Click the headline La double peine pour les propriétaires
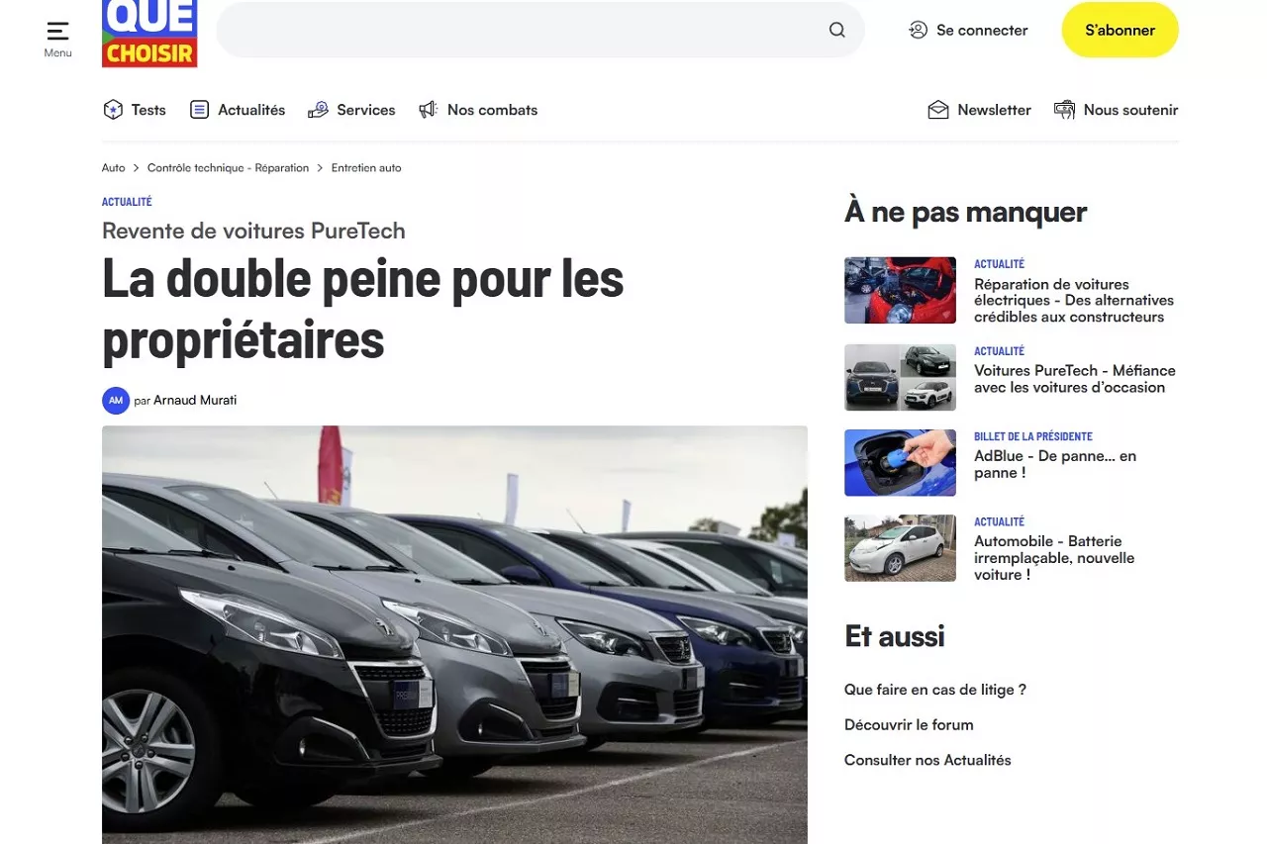This screenshot has width=1267, height=844. tap(363, 309)
